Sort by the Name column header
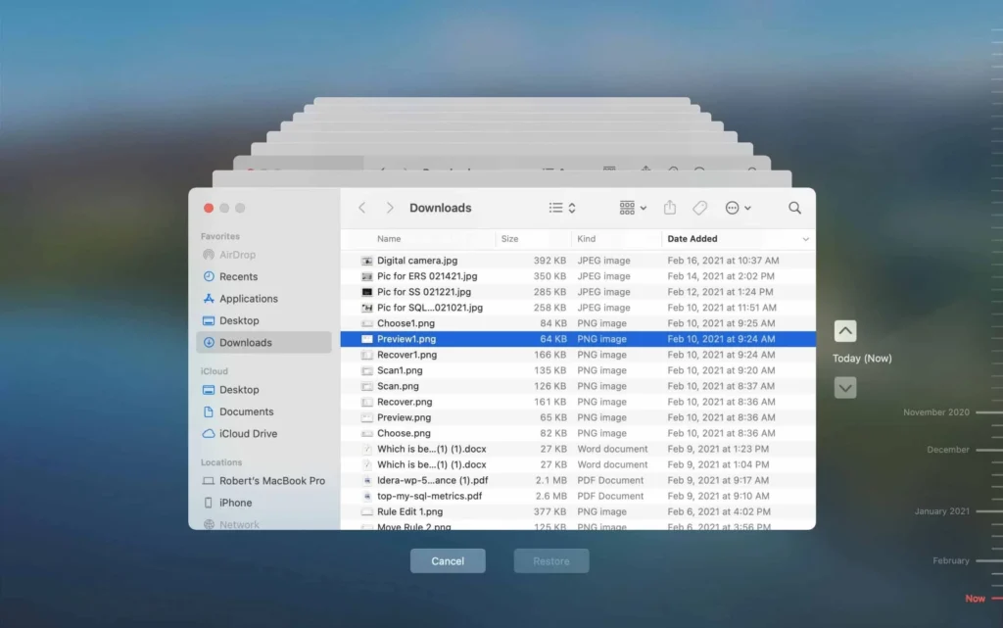This screenshot has height=628, width=1003. pos(389,238)
